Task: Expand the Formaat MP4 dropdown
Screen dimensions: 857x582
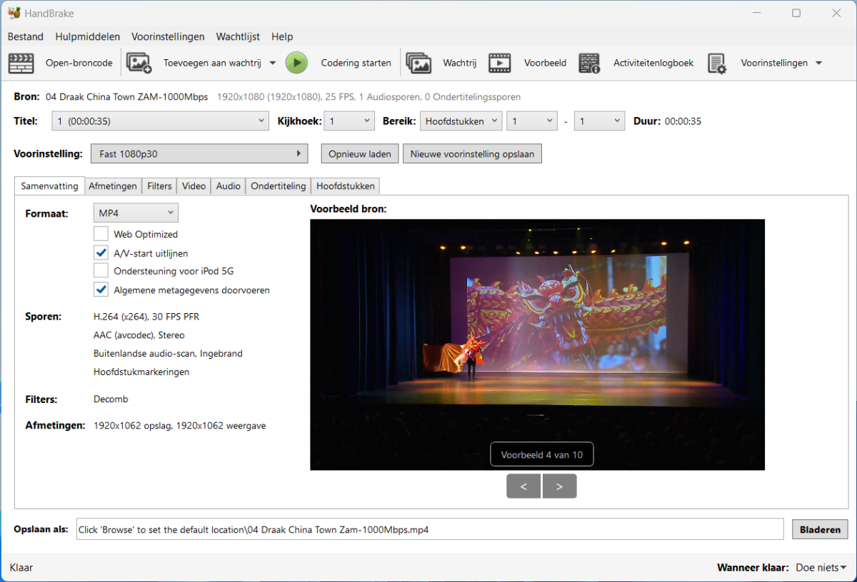Action: (136, 213)
